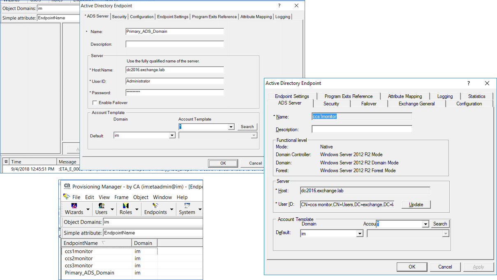The height and width of the screenshot is (280, 497).
Task: Confirm with OK in ccs1monitor dialog
Action: point(412,267)
